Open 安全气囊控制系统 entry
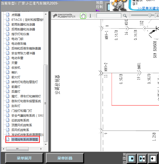The height and width of the screenshot is (164, 159). click(28, 116)
